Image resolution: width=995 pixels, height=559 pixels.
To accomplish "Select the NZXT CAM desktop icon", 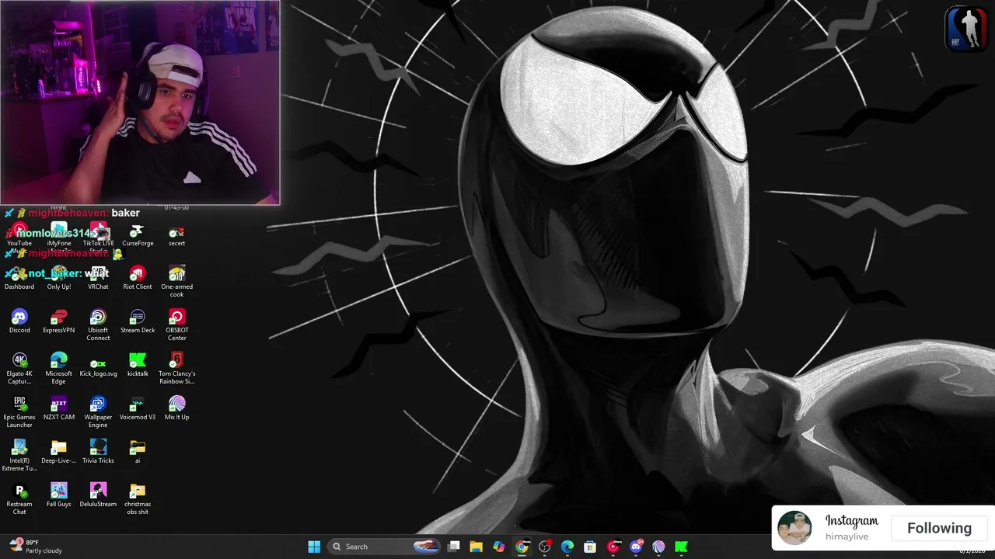I will point(59,408).
